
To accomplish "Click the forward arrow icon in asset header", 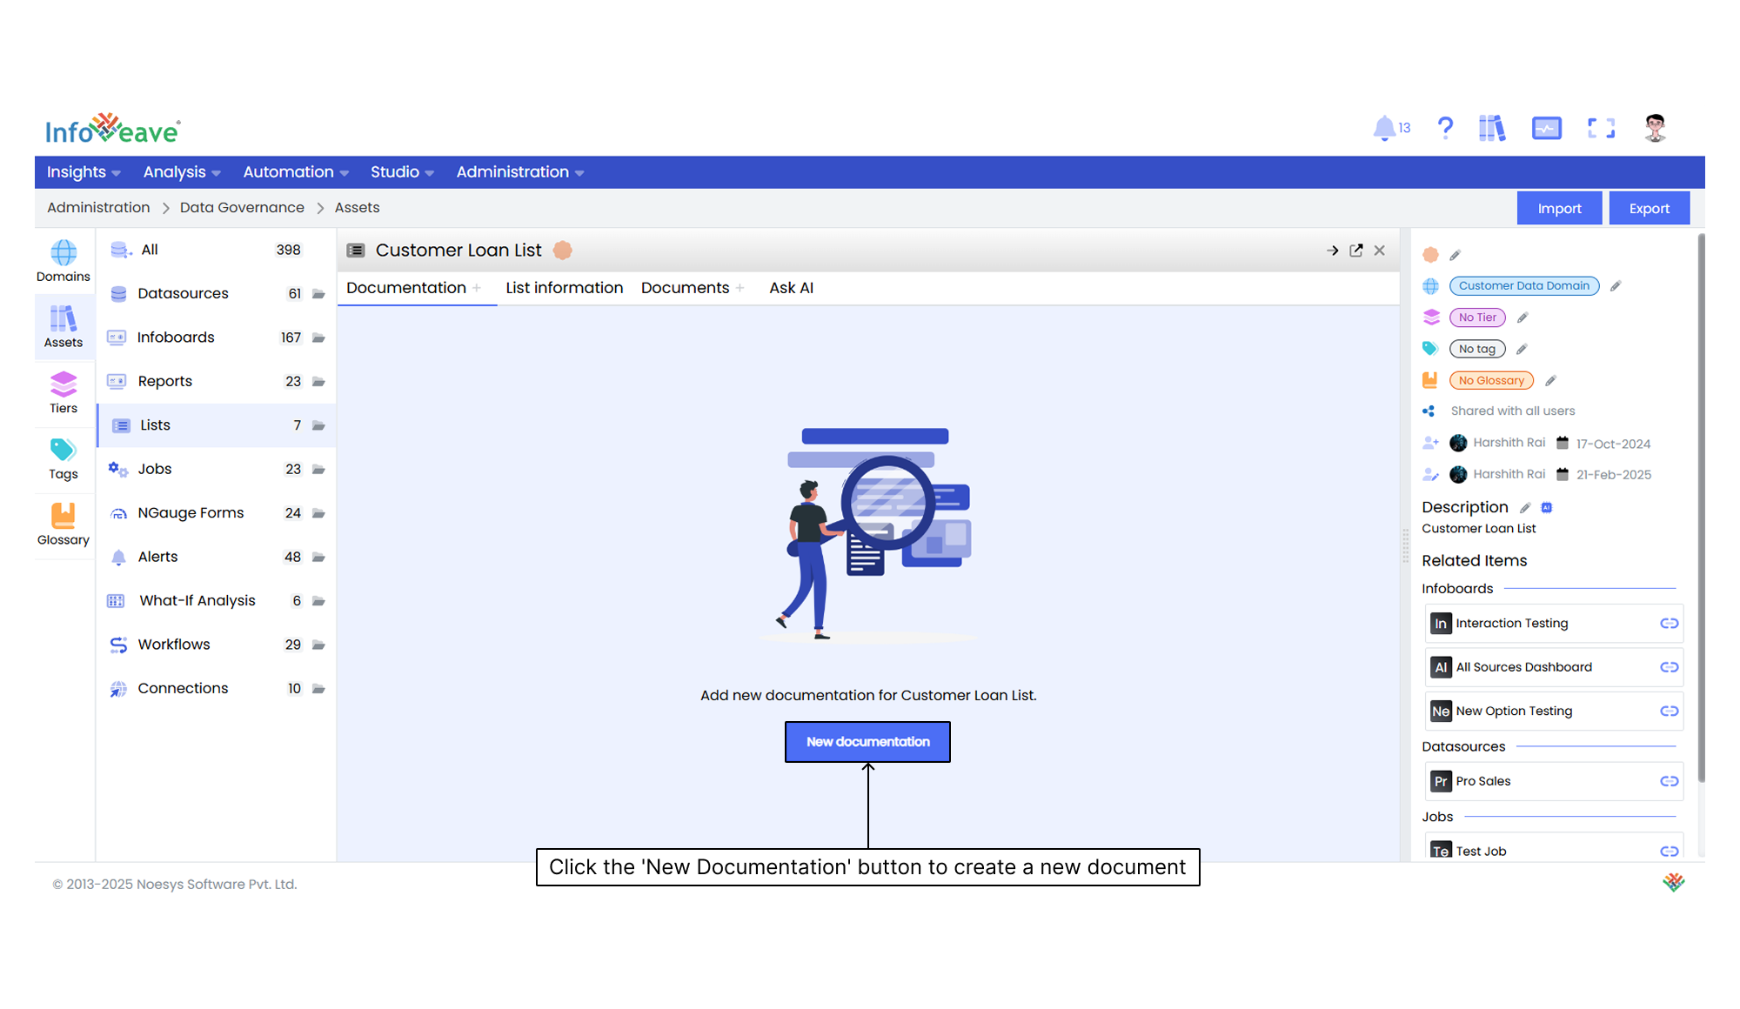I will coord(1332,251).
